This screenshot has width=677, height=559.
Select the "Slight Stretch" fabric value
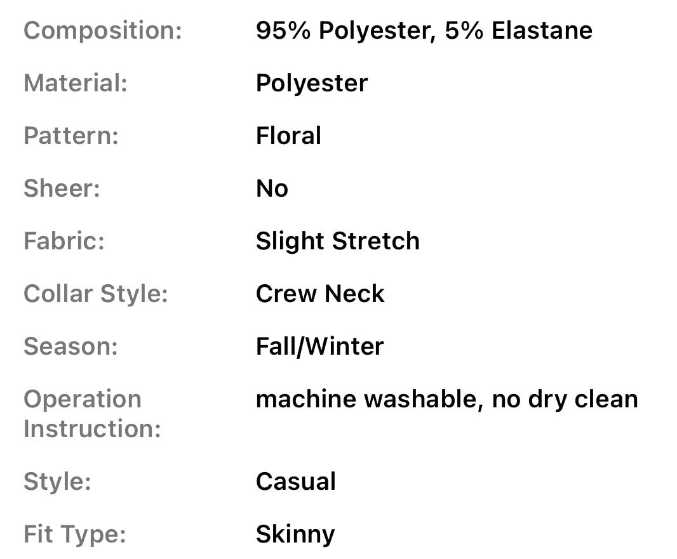click(x=337, y=242)
